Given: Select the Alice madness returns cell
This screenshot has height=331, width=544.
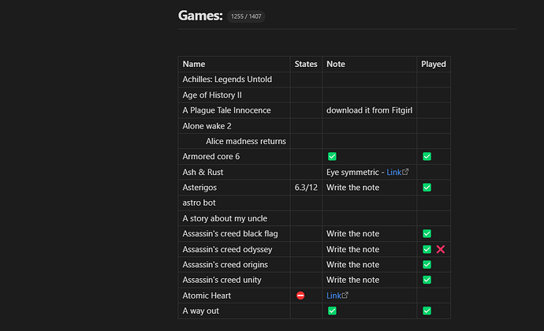Looking at the screenshot, I should tap(234, 141).
